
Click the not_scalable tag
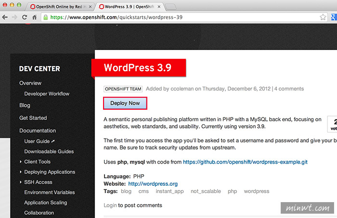pyautogui.click(x=206, y=191)
